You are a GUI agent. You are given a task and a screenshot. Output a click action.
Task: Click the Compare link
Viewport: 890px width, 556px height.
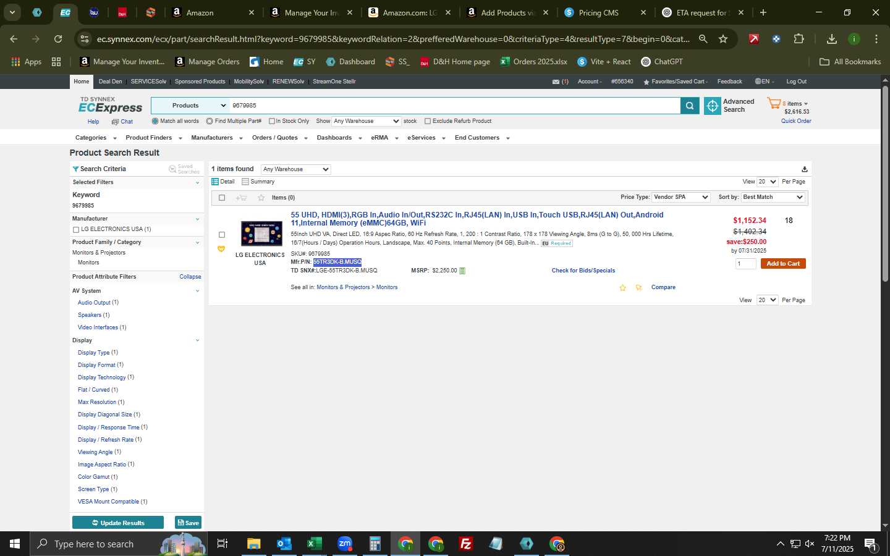click(x=663, y=287)
